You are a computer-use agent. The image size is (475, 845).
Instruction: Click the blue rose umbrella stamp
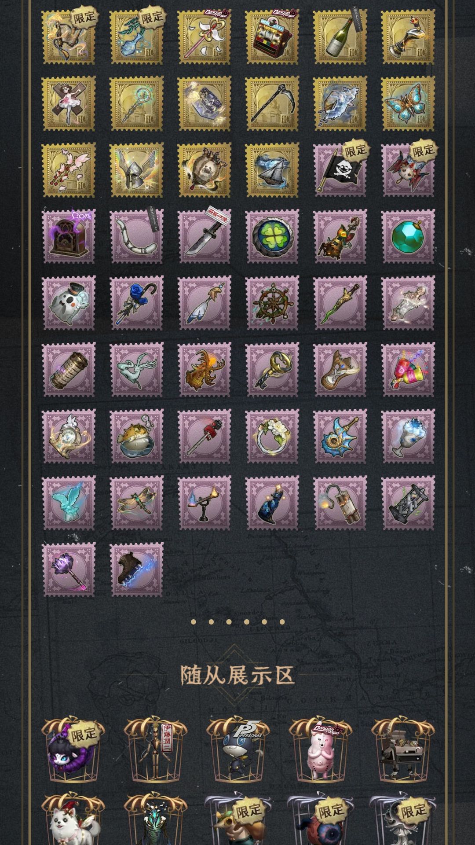click(x=136, y=303)
